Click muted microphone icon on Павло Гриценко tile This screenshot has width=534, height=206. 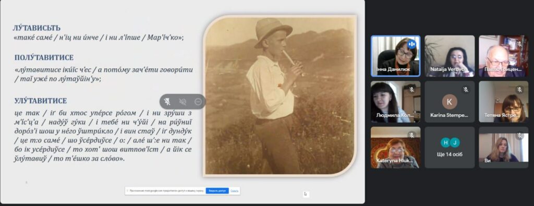(x=519, y=44)
